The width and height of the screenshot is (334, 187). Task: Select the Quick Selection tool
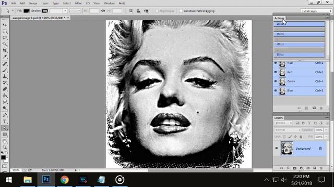coord(5,44)
